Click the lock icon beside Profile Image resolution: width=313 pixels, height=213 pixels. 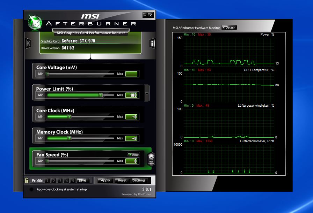coord(27,180)
